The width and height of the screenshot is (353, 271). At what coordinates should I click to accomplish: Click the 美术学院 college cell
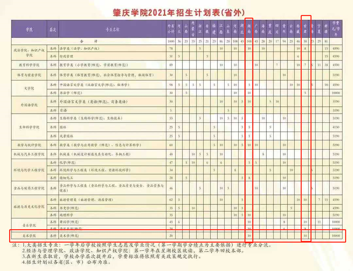(x=29, y=235)
